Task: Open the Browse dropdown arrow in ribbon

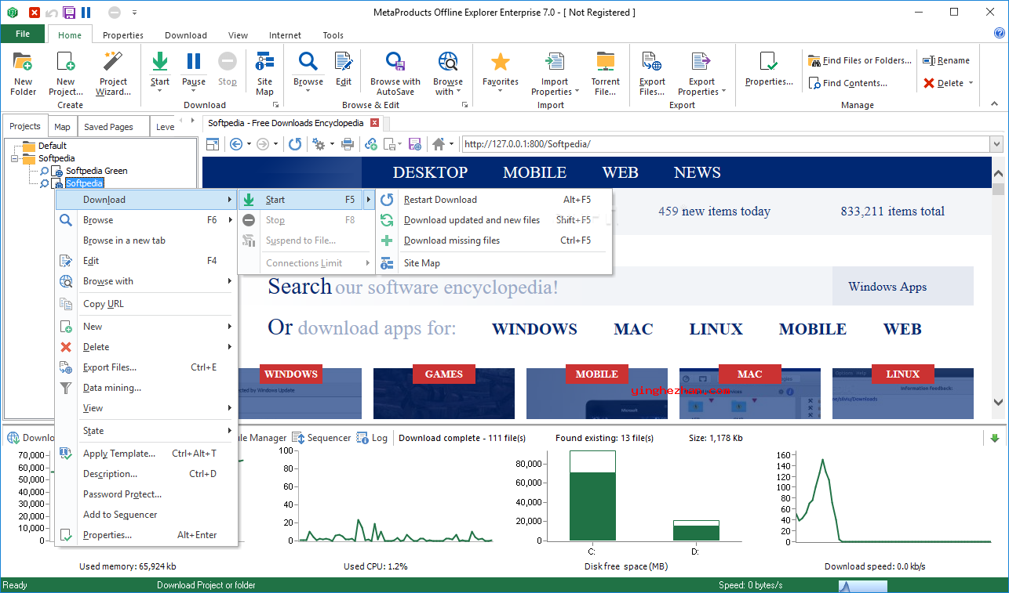Action: 308,91
